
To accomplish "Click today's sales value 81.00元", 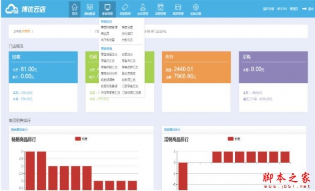I will click(x=29, y=69).
